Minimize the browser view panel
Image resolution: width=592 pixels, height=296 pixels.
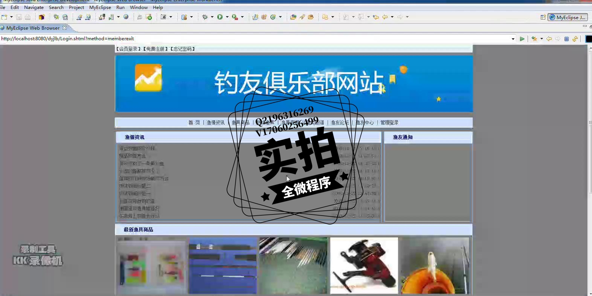(x=584, y=26)
